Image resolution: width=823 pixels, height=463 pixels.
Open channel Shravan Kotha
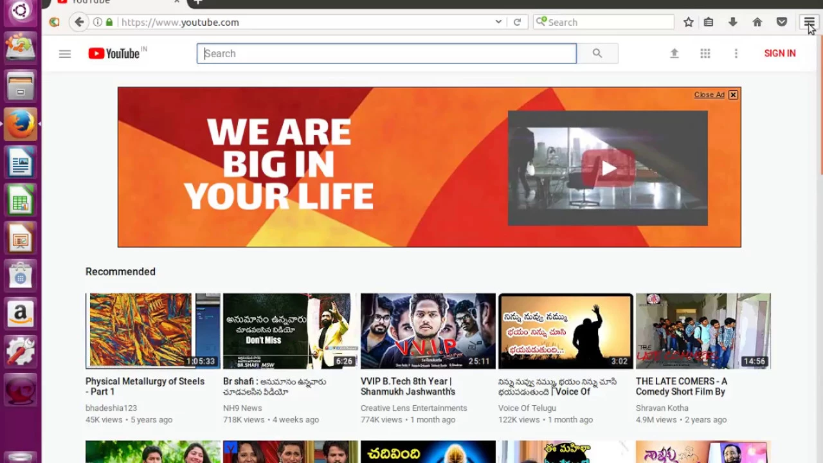point(662,408)
